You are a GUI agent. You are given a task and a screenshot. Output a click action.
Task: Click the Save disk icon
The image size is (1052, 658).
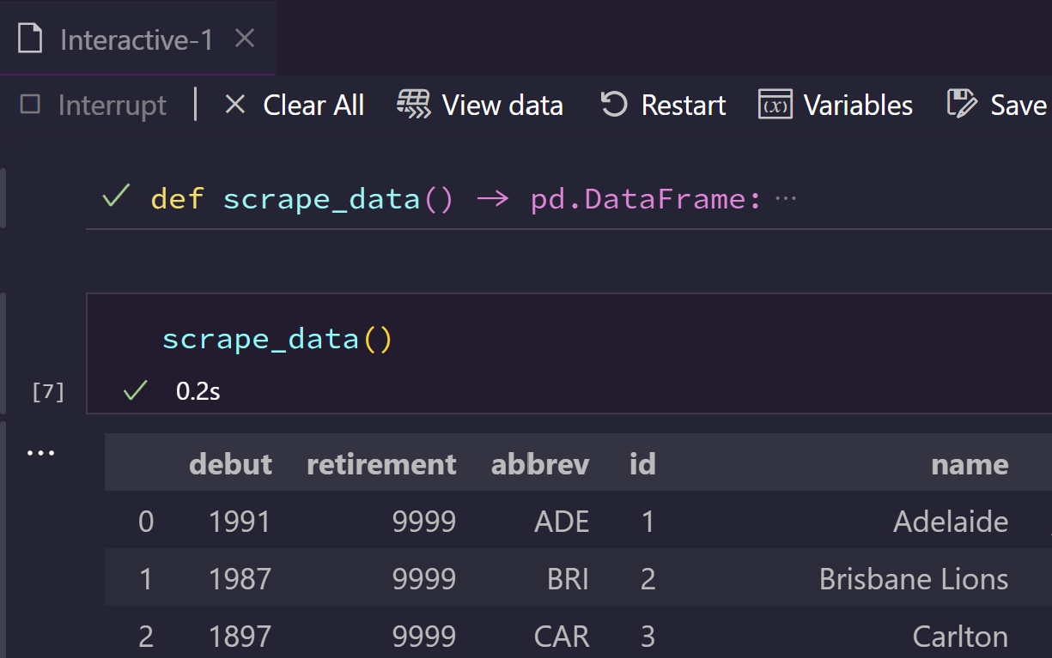(x=962, y=105)
